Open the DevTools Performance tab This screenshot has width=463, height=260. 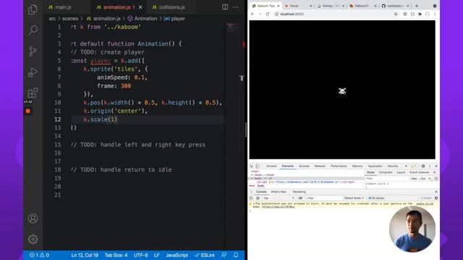pyautogui.click(x=339, y=166)
